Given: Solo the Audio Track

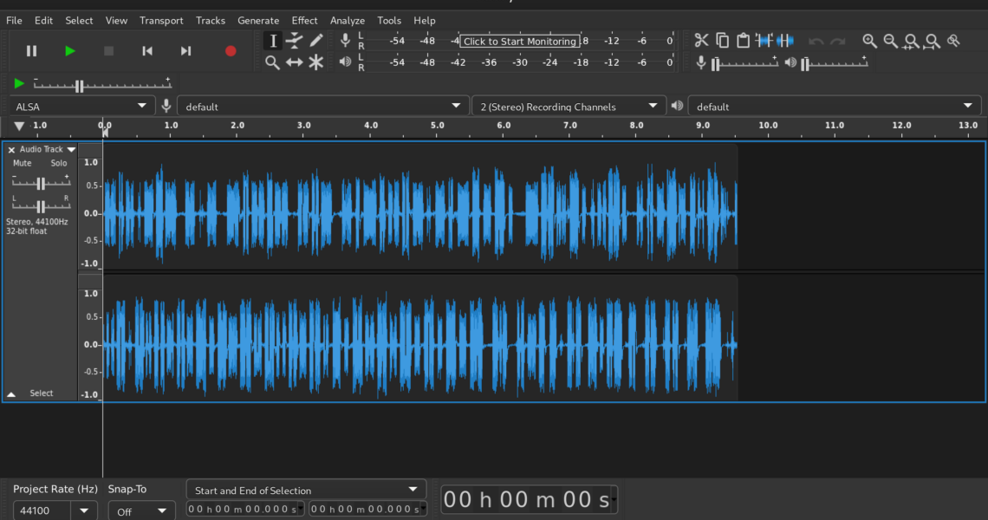Looking at the screenshot, I should click(x=58, y=163).
